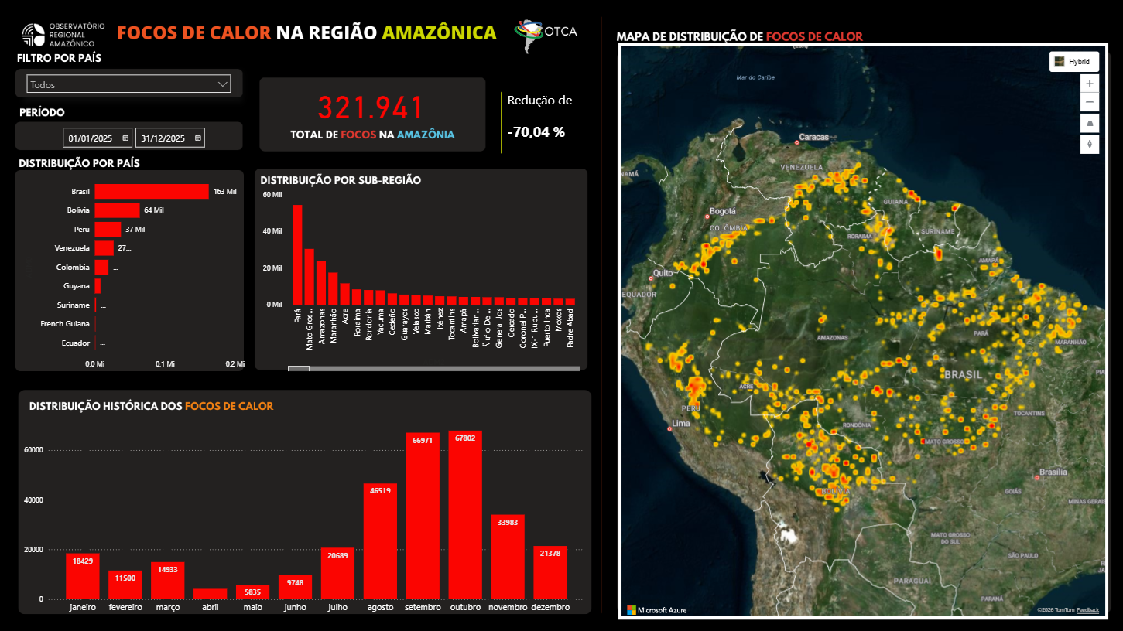Screen dimensions: 1123x631
Task: Open calendar picker for end date 31/12/2025
Action: [x=198, y=138]
